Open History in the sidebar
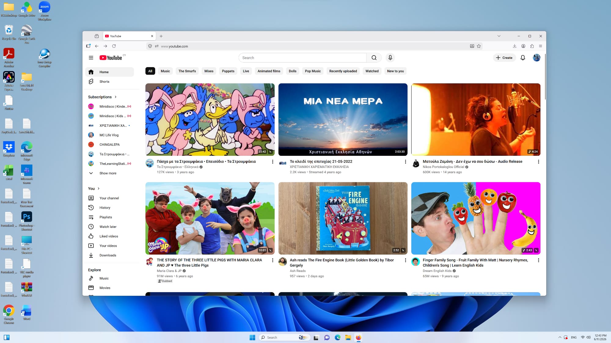The height and width of the screenshot is (343, 611). pos(109,208)
